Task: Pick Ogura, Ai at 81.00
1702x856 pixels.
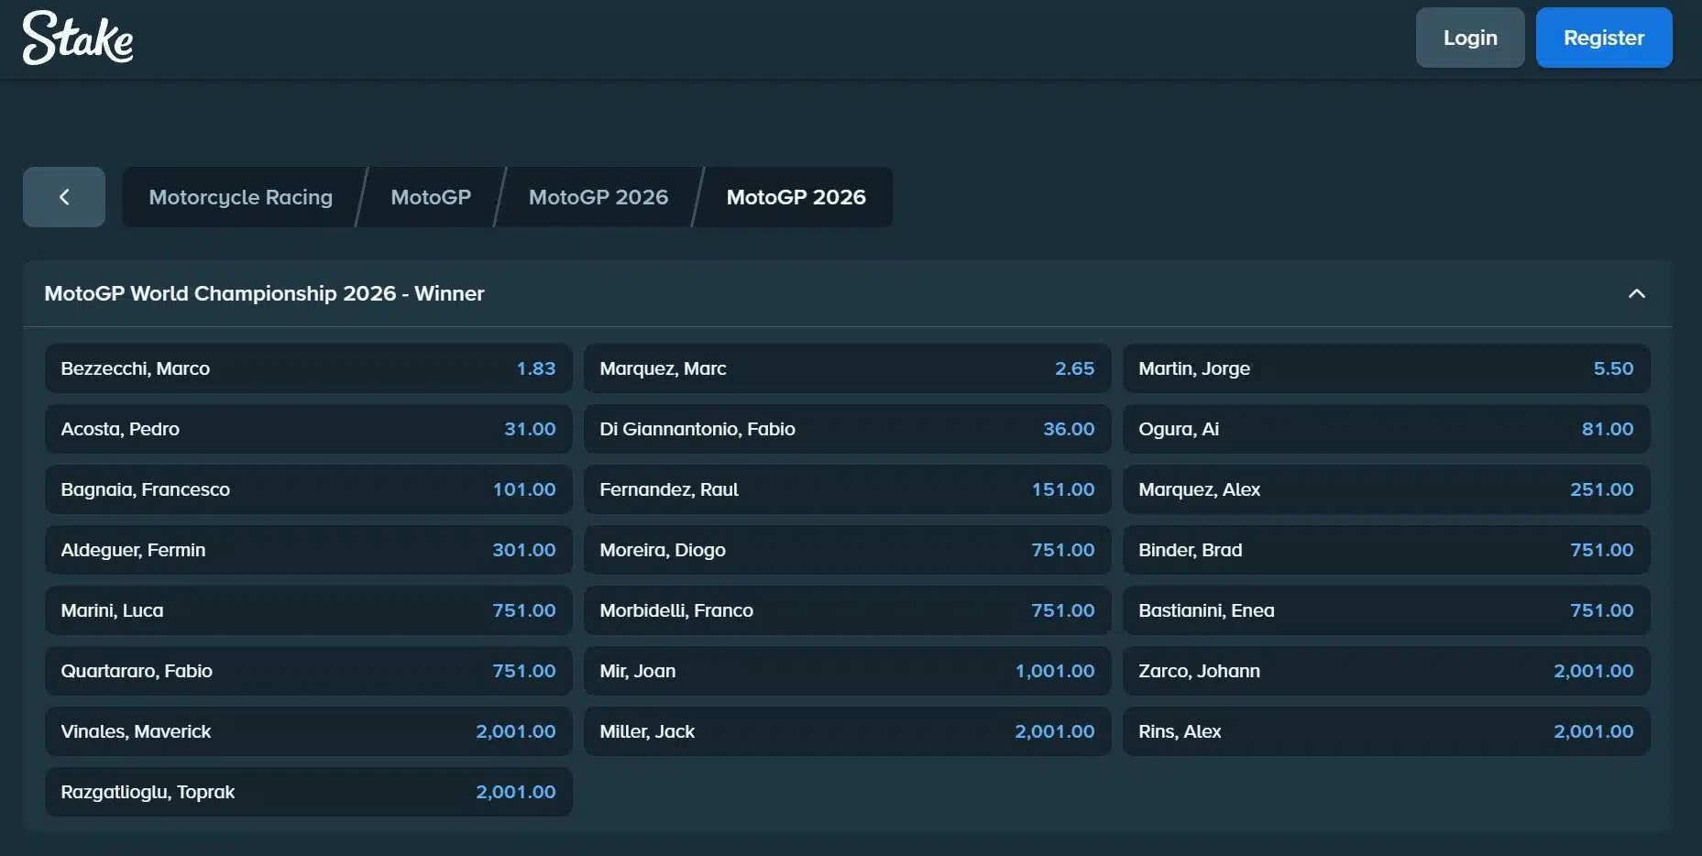Action: click(x=1387, y=429)
